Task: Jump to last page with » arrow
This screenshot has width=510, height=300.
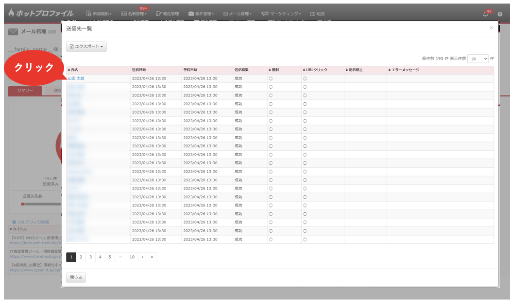Action: [x=152, y=257]
